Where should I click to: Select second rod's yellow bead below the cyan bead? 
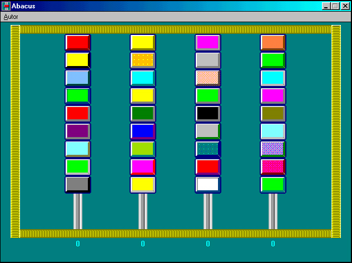[x=143, y=96]
